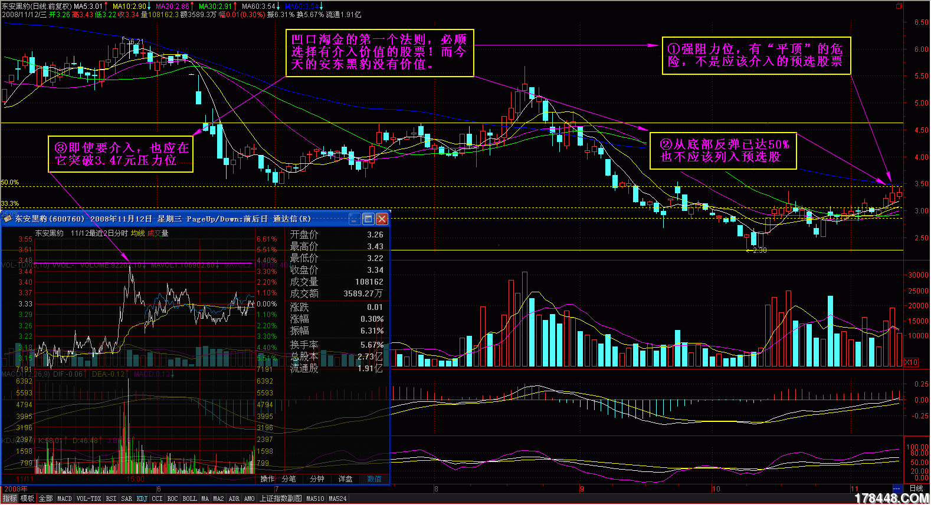Select the MACD indicator tab
Screen dimensions: 931x505
[x=64, y=499]
